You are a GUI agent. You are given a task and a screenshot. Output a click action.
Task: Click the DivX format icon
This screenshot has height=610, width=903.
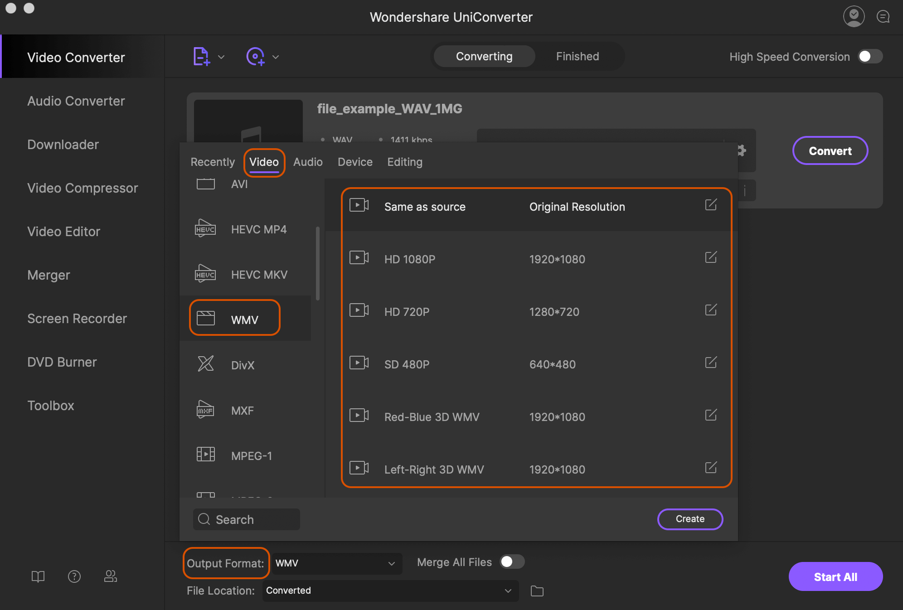point(206,363)
